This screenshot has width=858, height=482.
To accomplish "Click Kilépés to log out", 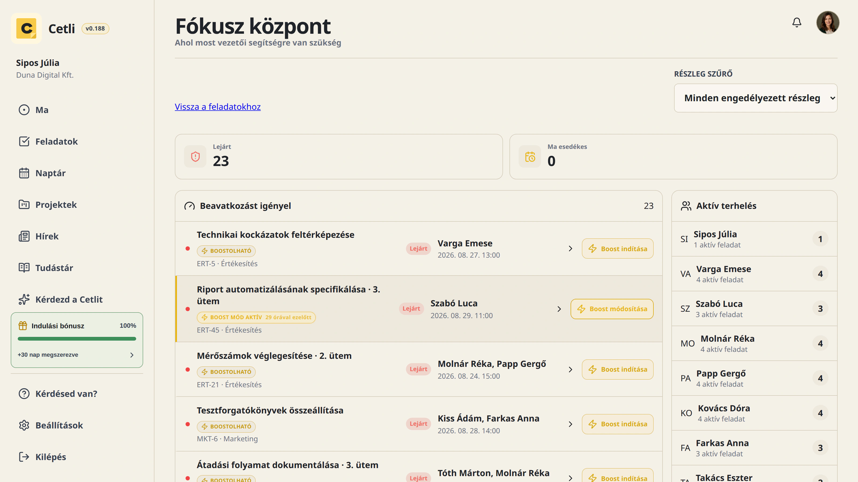I will point(77,457).
